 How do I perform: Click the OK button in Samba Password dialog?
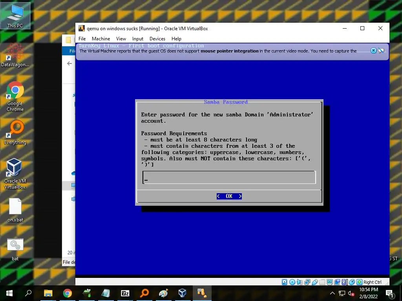coord(229,196)
